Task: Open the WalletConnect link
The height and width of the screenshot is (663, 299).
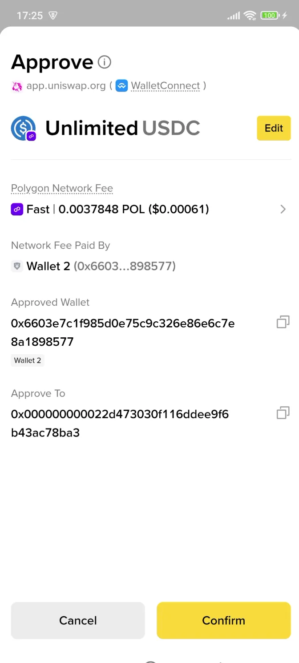Action: tap(165, 85)
